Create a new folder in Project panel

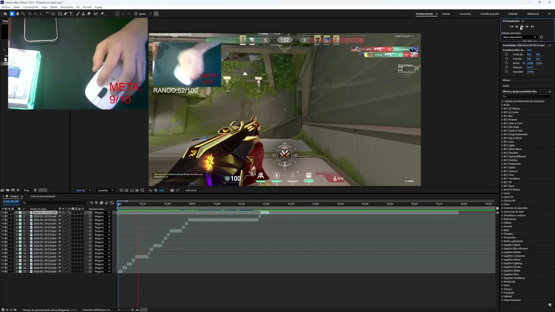tap(8, 190)
